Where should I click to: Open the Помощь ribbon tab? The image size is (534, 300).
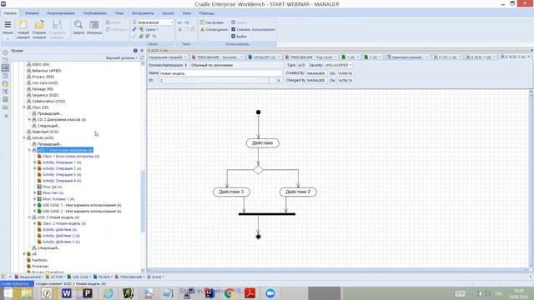click(x=206, y=13)
